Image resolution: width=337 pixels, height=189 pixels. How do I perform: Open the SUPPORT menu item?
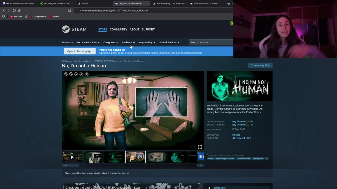pyautogui.click(x=148, y=29)
